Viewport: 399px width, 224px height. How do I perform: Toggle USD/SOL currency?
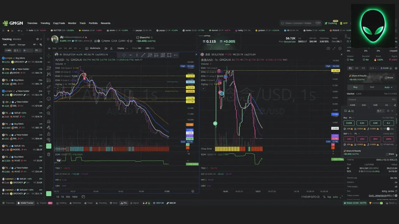point(150,48)
